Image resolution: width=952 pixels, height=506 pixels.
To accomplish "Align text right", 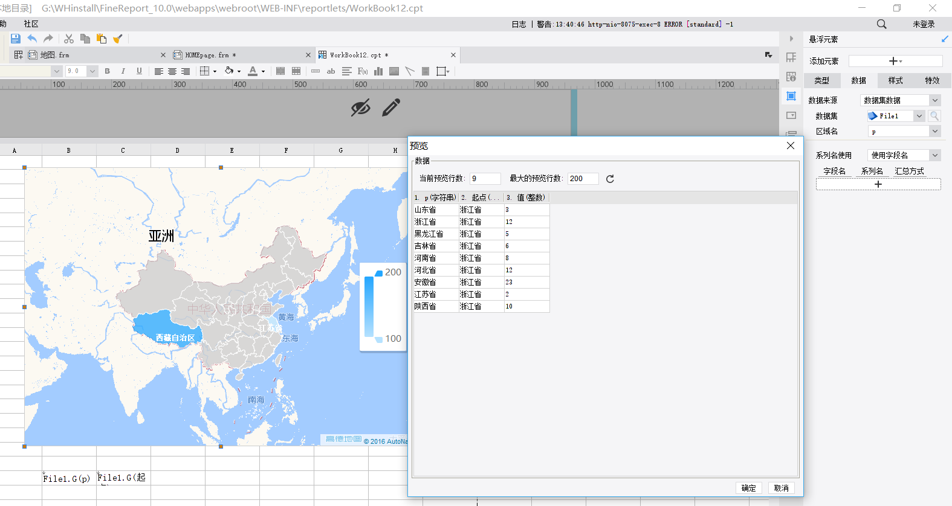I will tap(186, 71).
